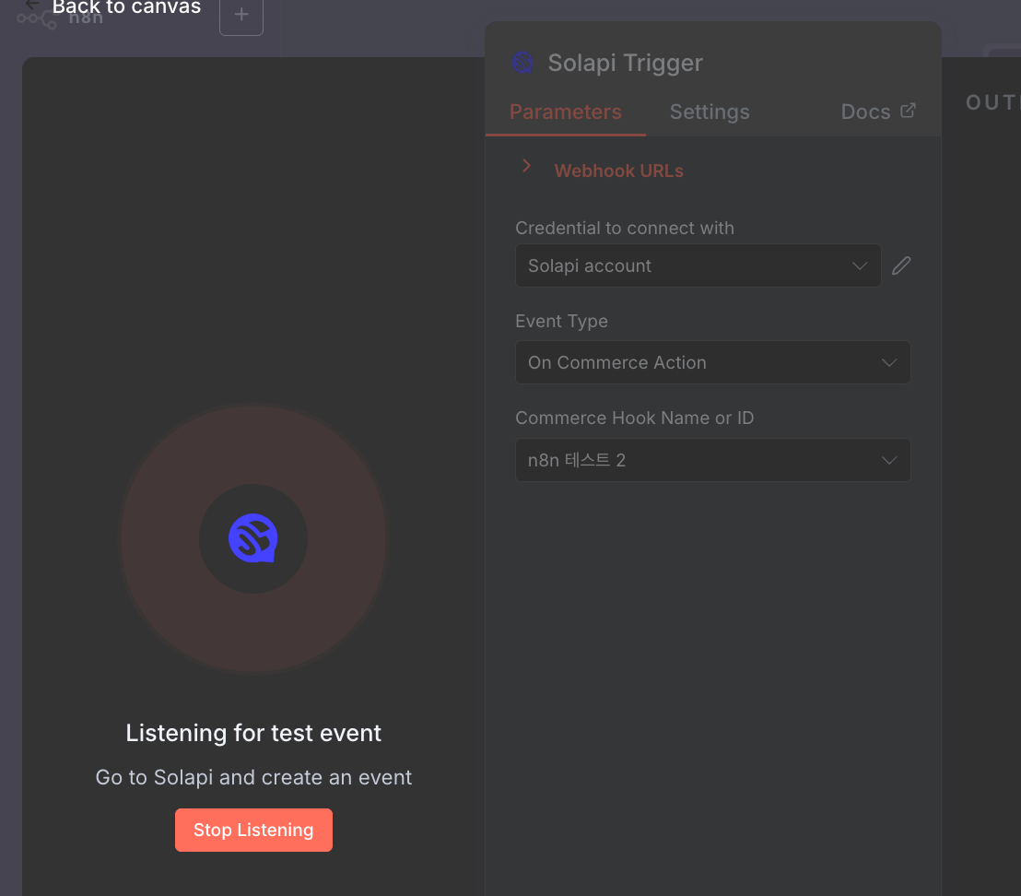This screenshot has height=896, width=1021.
Task: Click the Solapi icon in the listening circle
Action: (253, 539)
